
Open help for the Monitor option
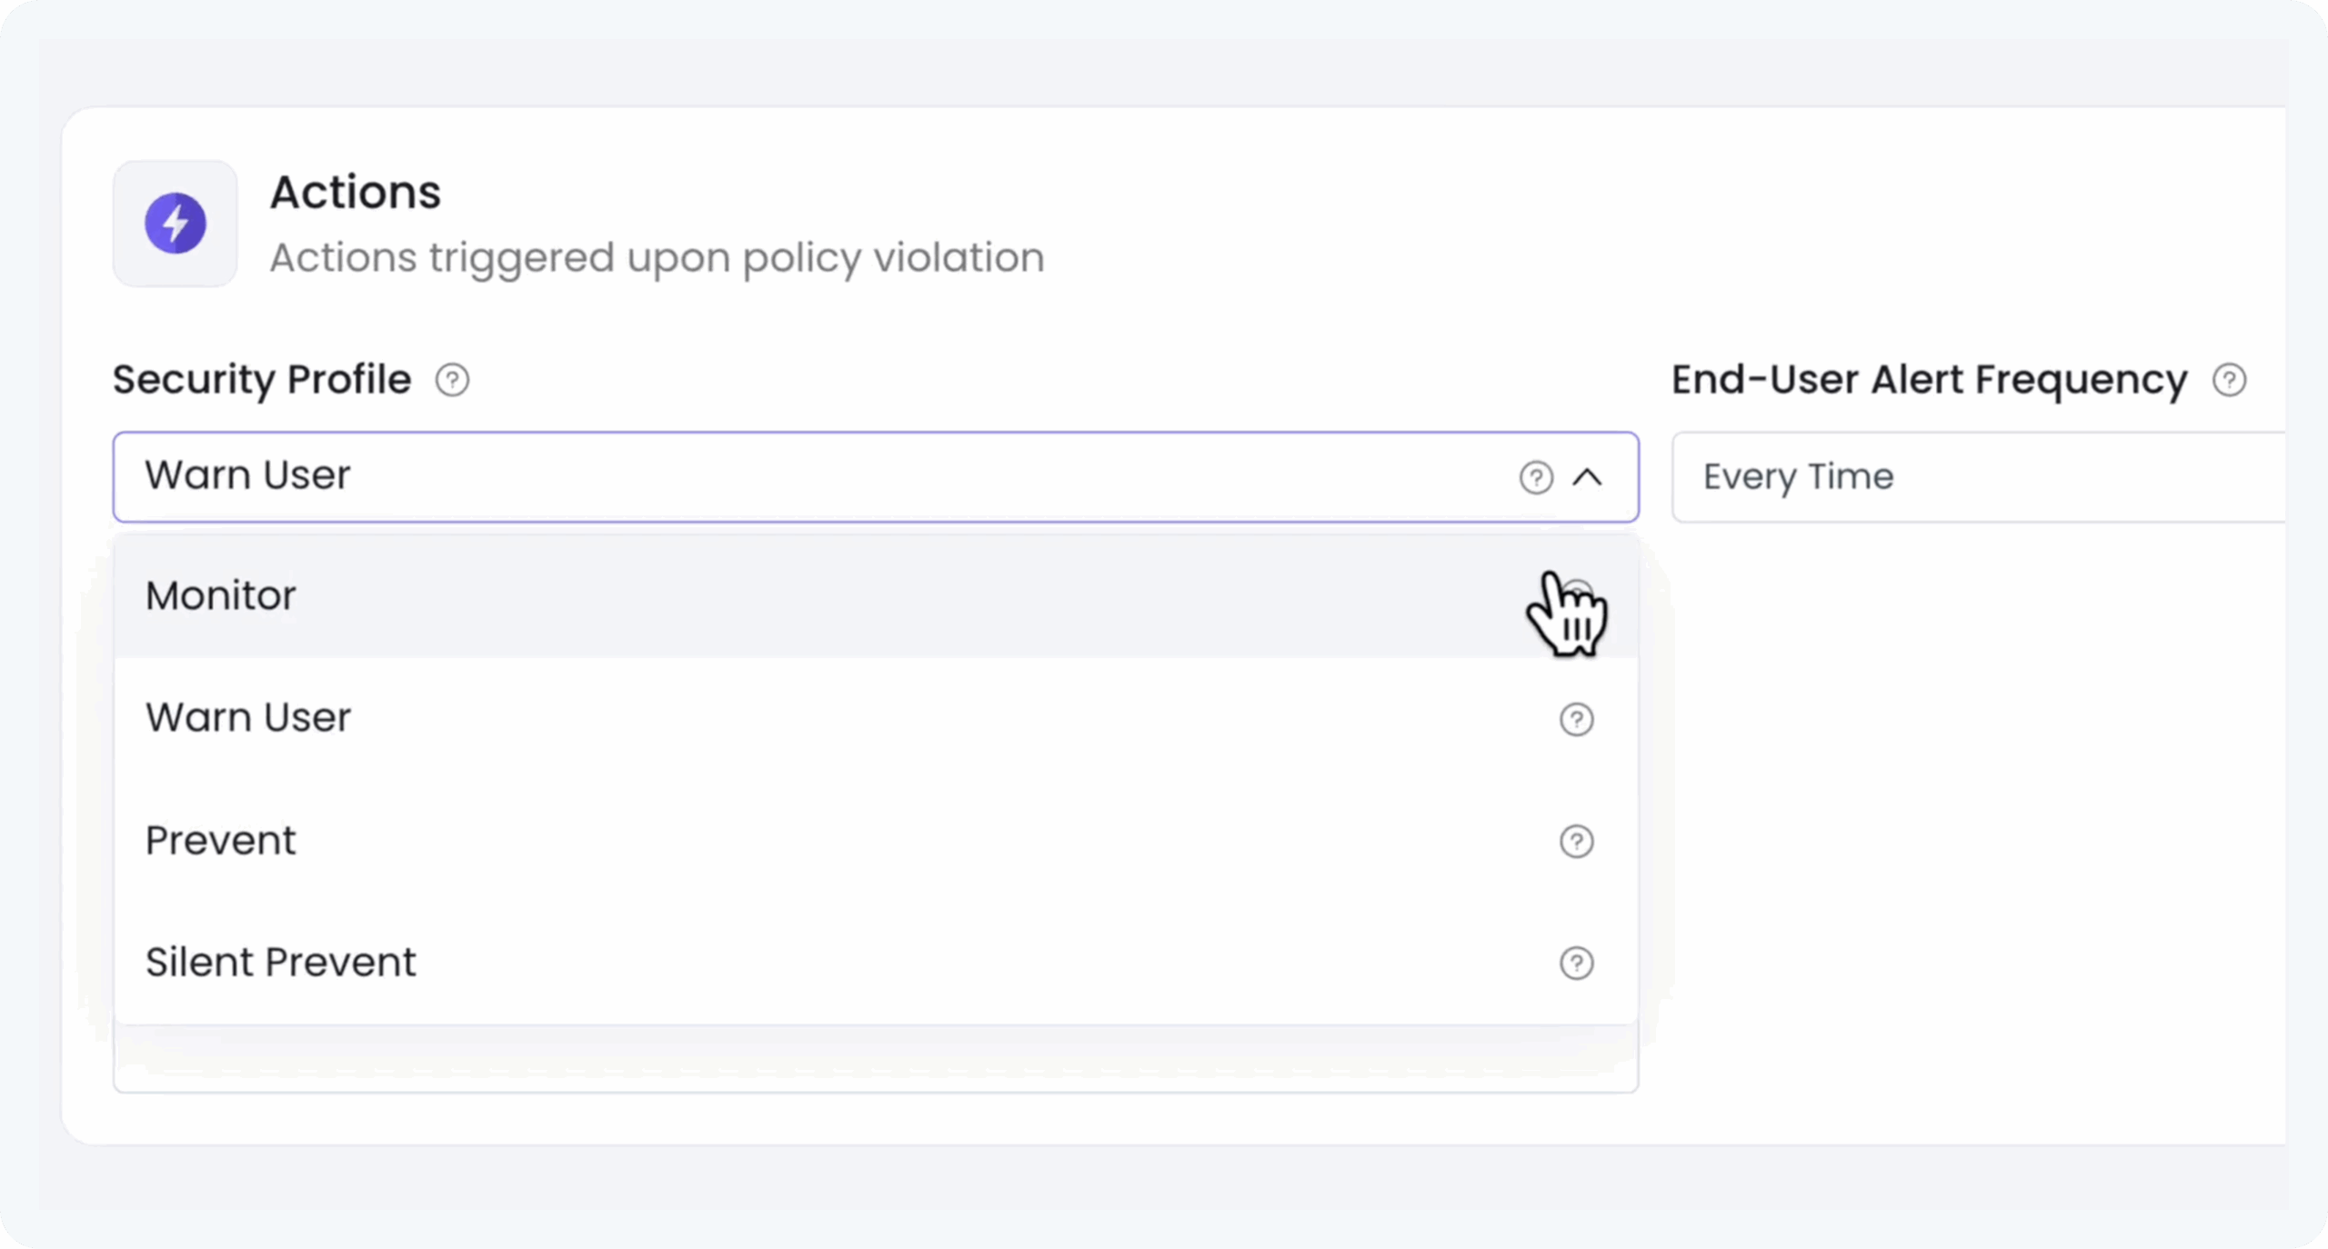(x=1577, y=596)
